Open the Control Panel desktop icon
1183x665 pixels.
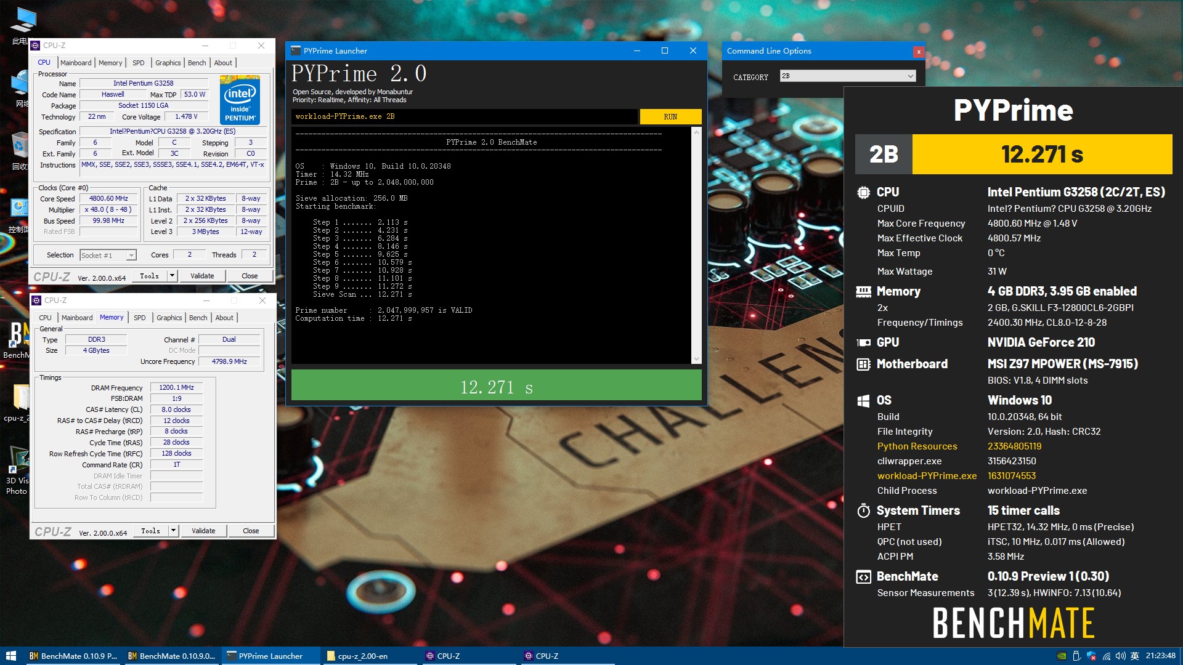click(19, 216)
